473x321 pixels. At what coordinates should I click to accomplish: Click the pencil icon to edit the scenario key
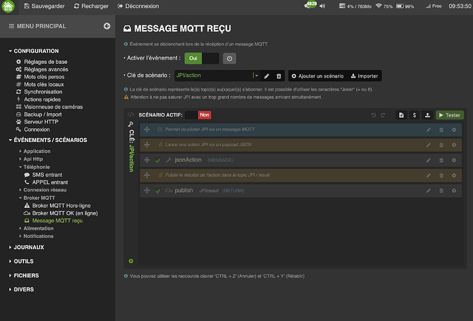point(267,75)
